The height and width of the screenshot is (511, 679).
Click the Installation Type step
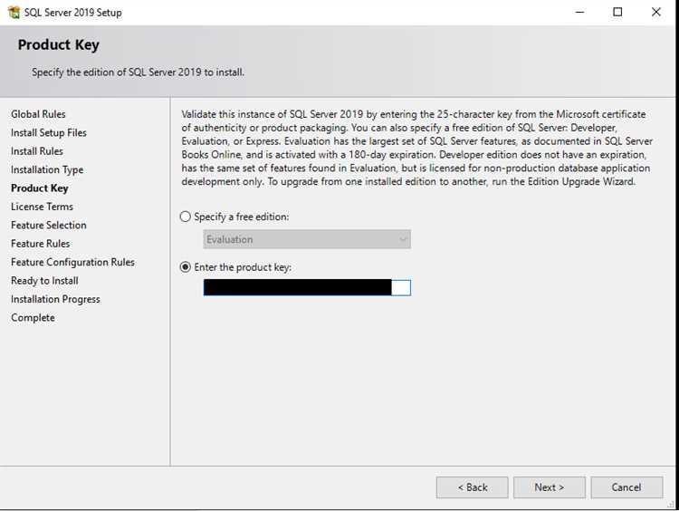click(x=47, y=170)
